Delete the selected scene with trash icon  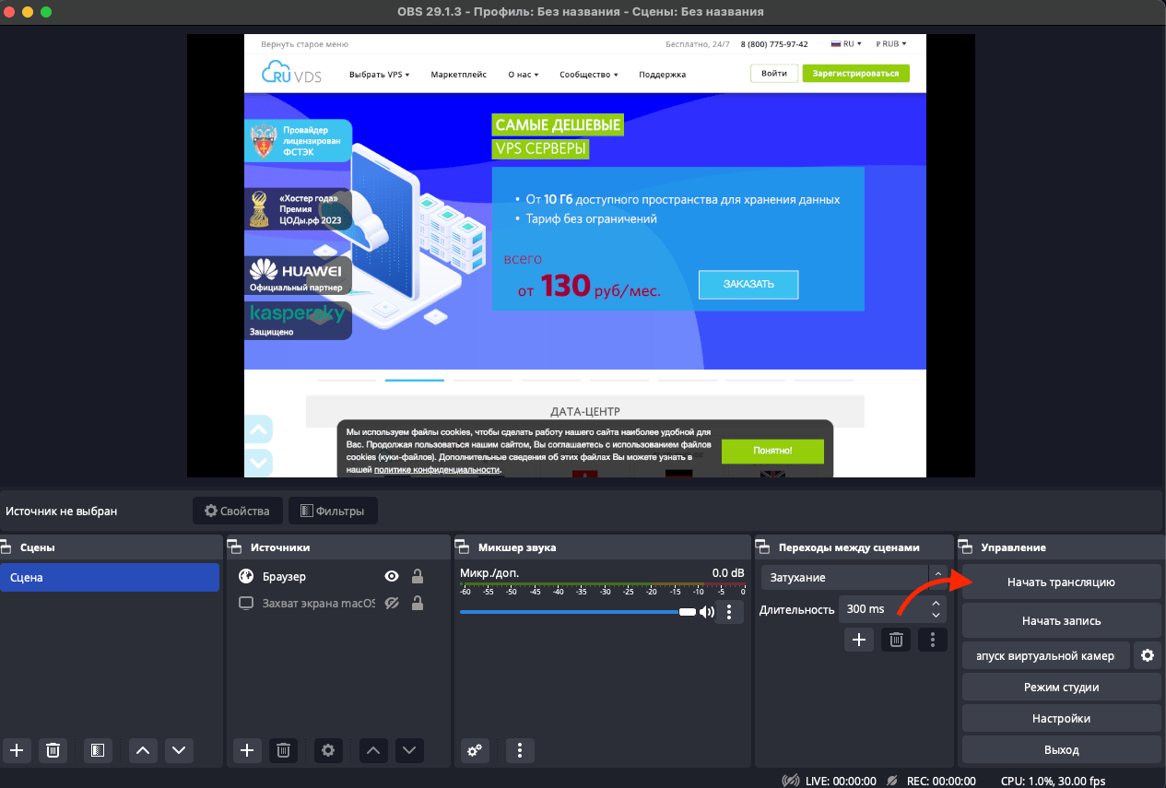tap(53, 750)
